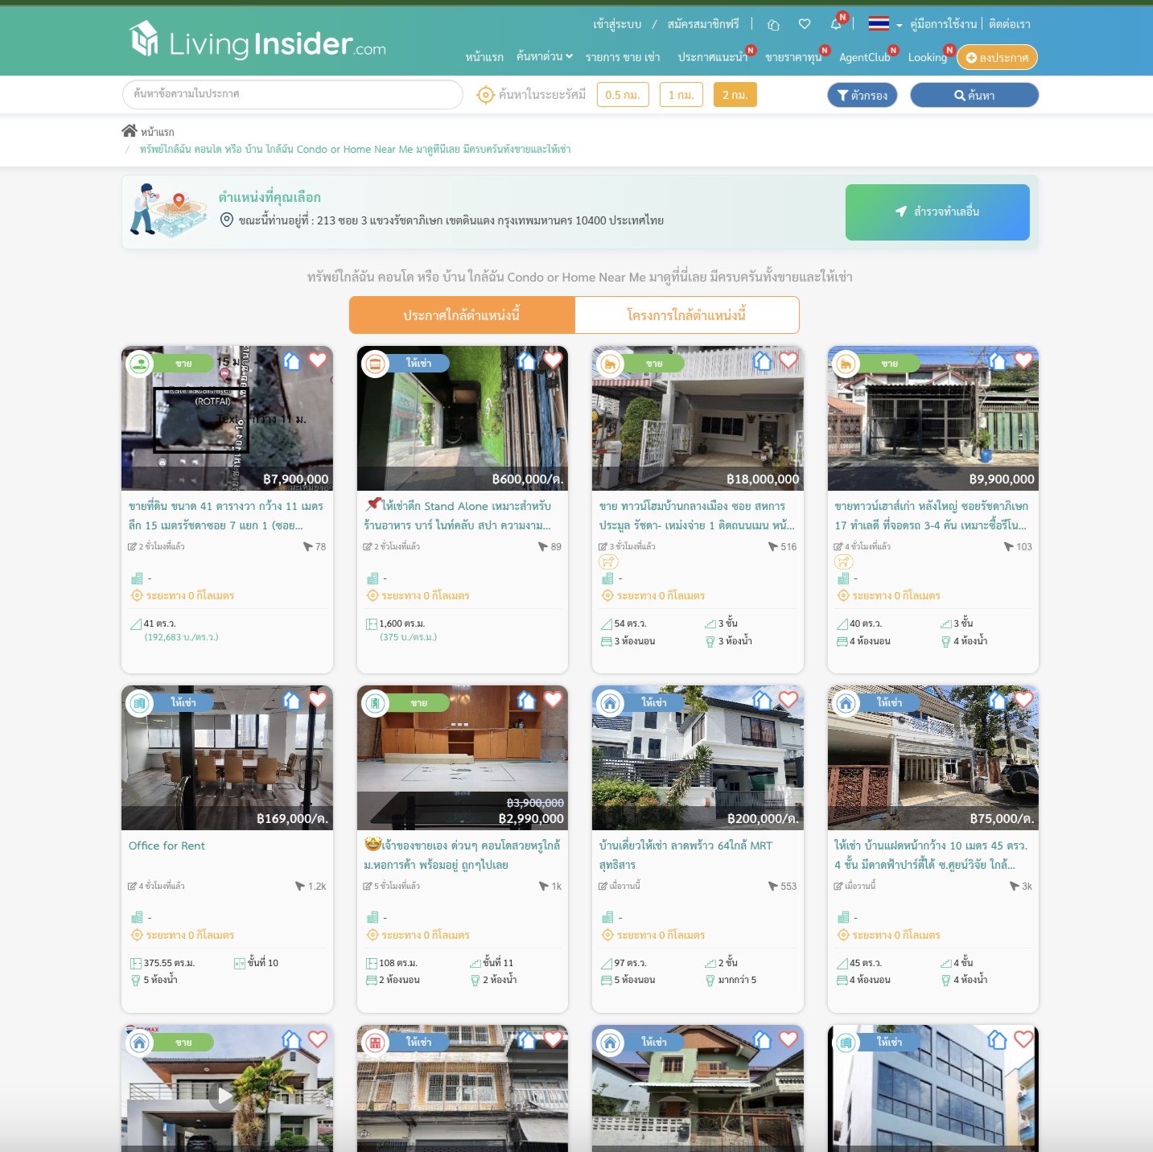1153x1152 pixels.
Task: Click the เข้าสู่ระบบ login link
Action: click(617, 24)
